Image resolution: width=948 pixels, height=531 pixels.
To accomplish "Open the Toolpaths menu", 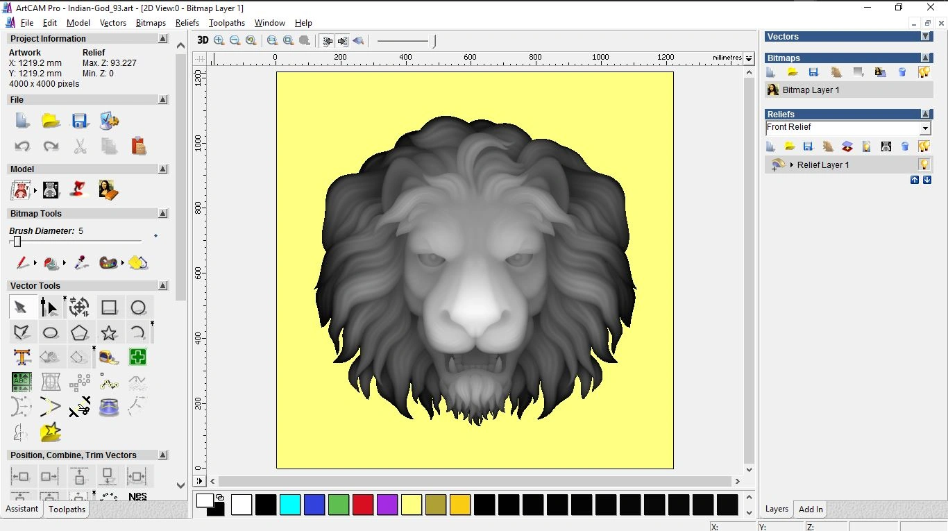I will [x=226, y=23].
